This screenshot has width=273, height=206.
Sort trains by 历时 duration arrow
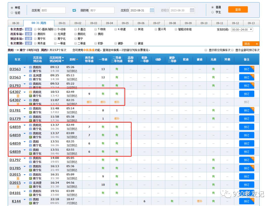pos(77,60)
